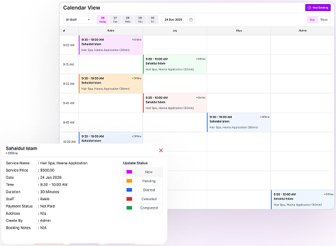The width and height of the screenshot is (336, 246).
Task: Select the 26 Today date tab
Action: point(103,20)
